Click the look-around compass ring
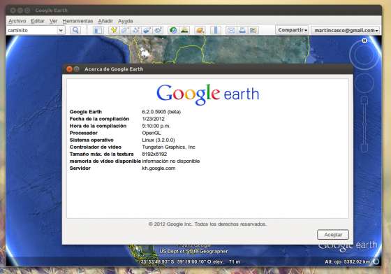 pyautogui.click(x=364, y=55)
